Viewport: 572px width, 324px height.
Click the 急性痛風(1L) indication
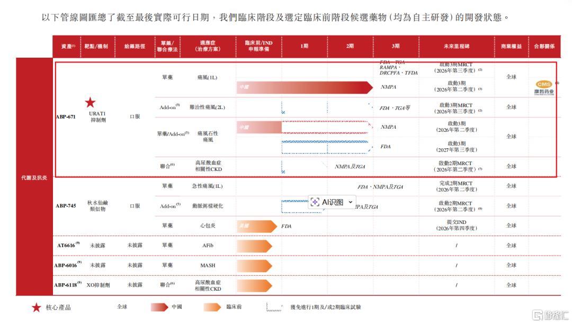pyautogui.click(x=207, y=186)
